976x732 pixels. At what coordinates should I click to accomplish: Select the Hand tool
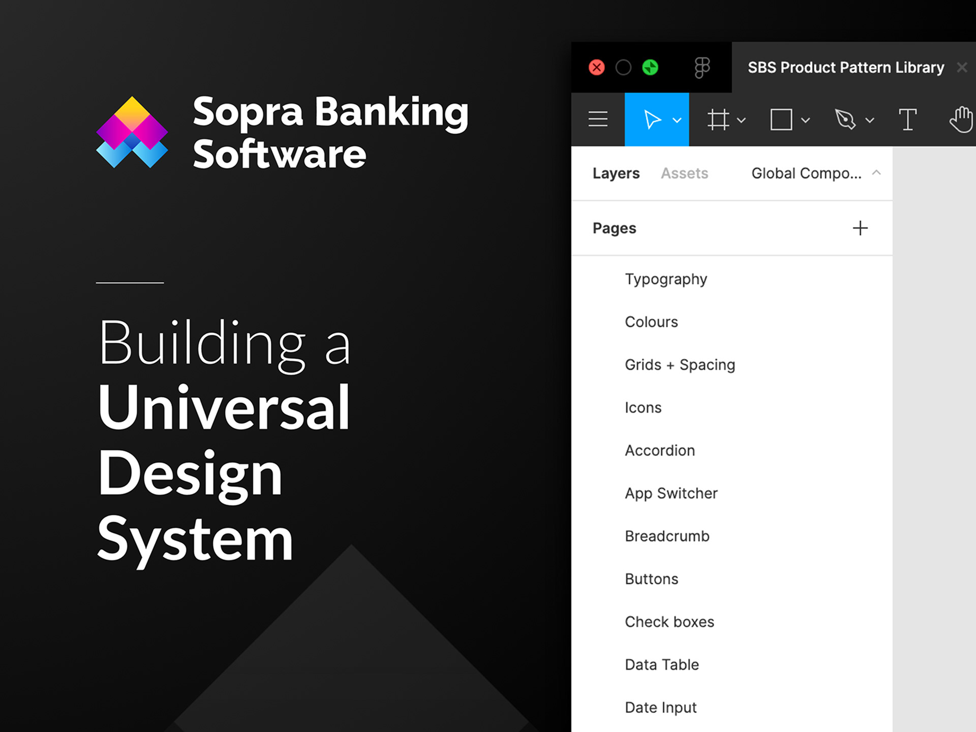962,120
